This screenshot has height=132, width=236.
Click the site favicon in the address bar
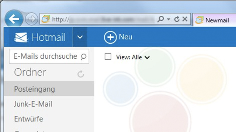(x=46, y=19)
